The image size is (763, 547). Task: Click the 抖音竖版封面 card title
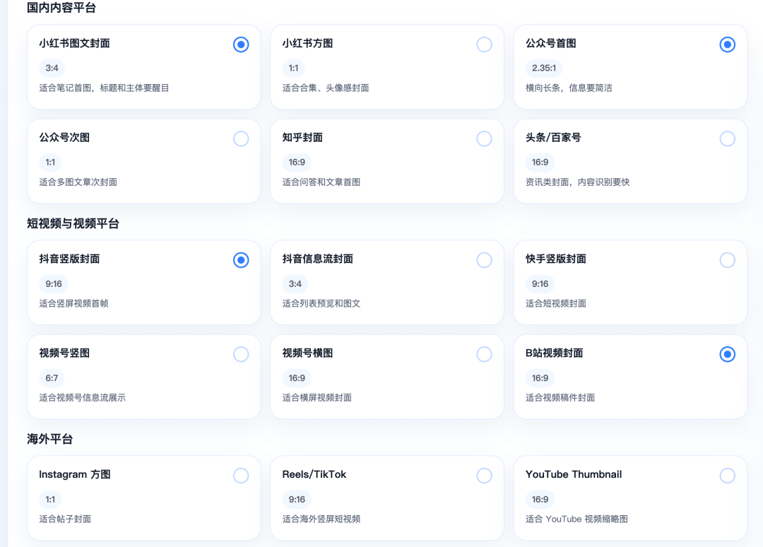pyautogui.click(x=69, y=259)
